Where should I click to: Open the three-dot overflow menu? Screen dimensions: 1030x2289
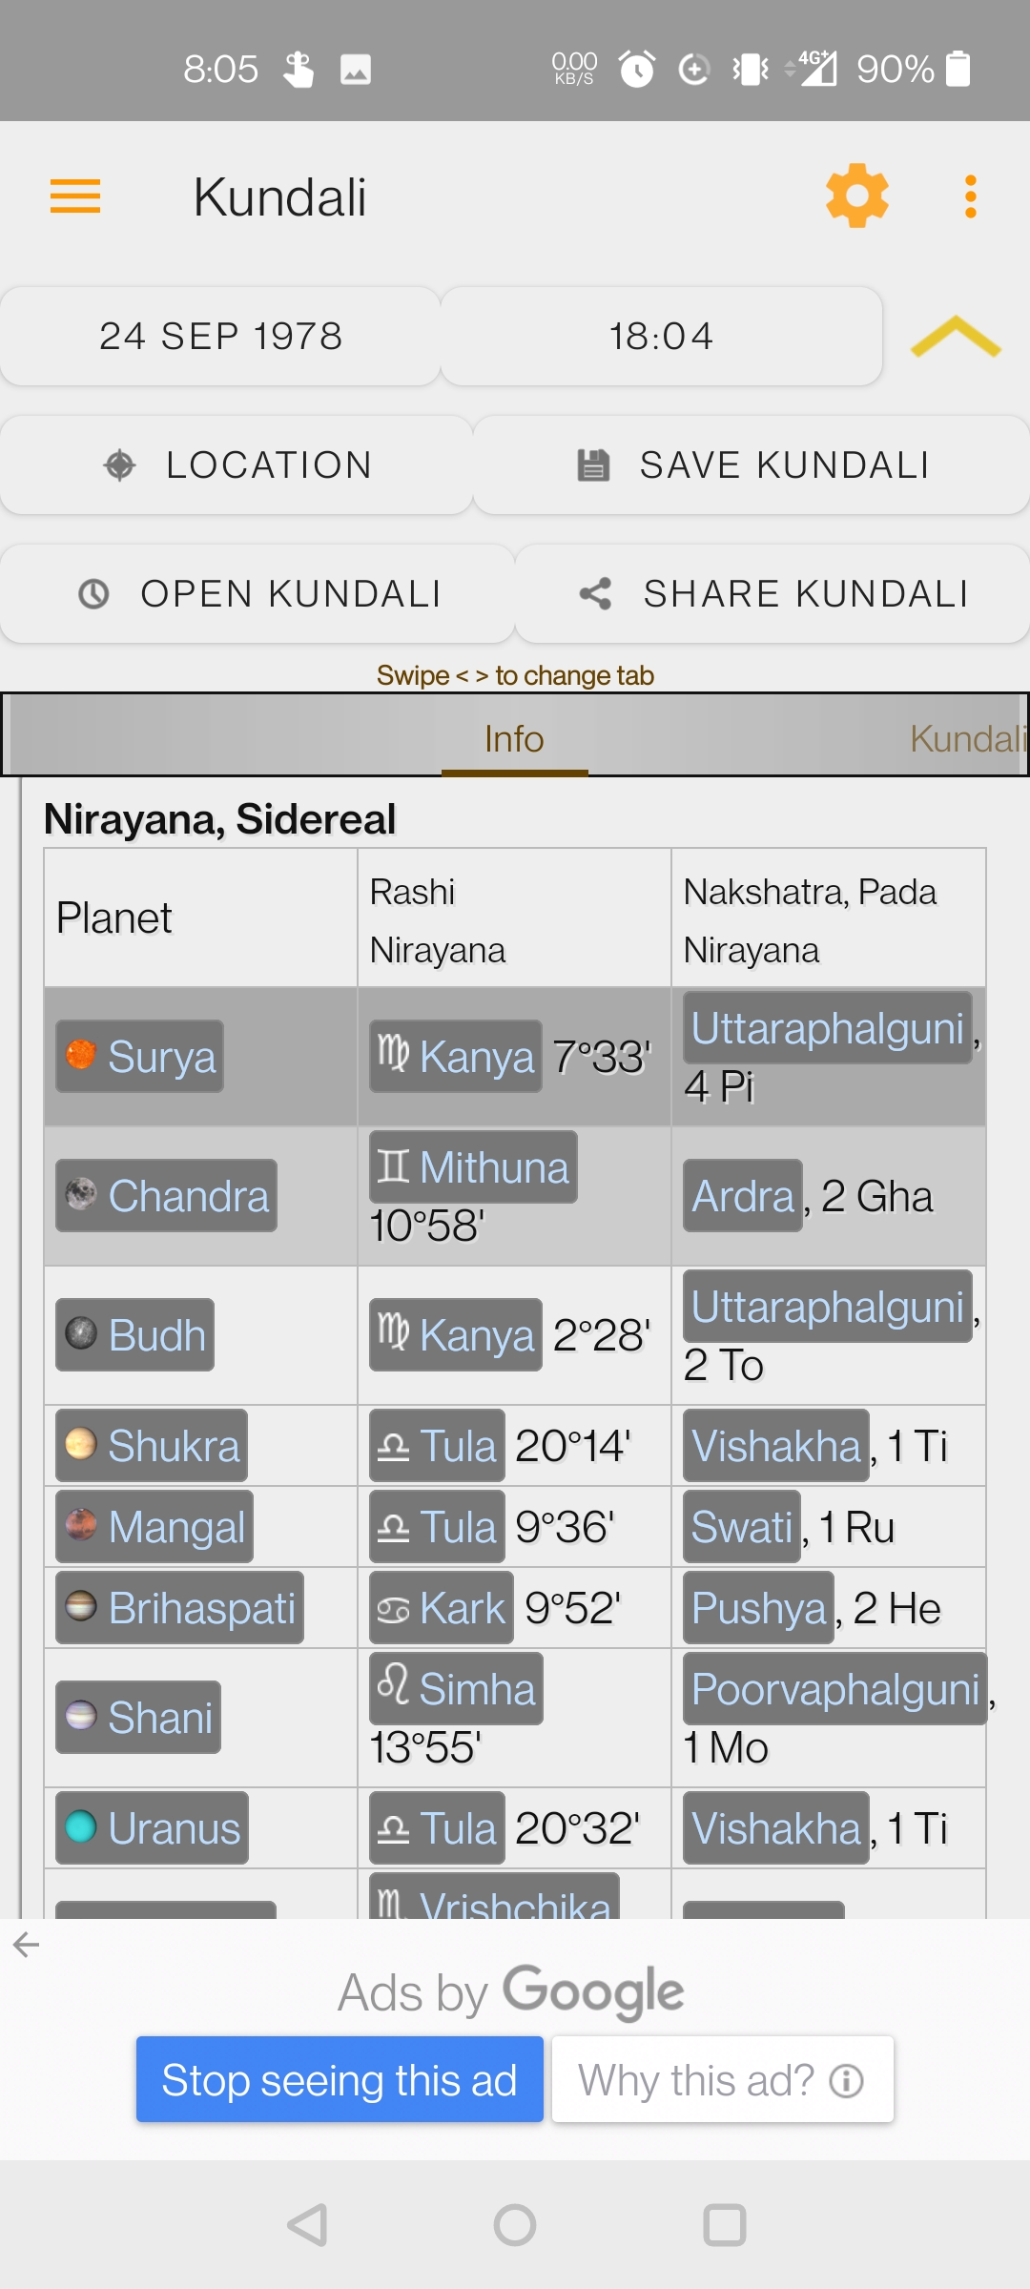tap(970, 196)
